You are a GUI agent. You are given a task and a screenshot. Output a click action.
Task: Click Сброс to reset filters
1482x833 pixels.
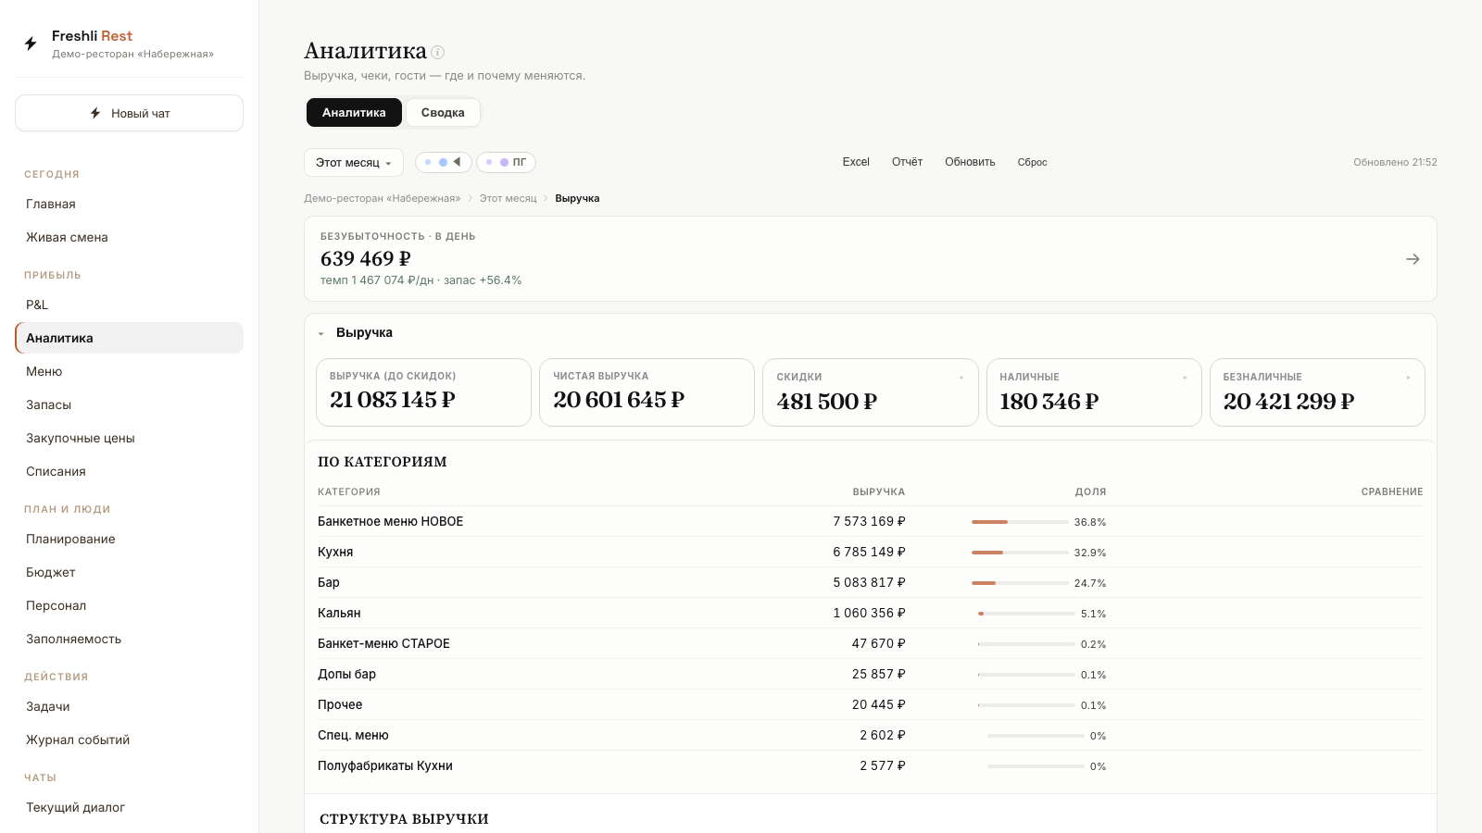(1032, 162)
